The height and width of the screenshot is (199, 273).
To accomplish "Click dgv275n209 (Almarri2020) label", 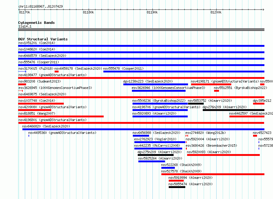I will pos(160,152).
